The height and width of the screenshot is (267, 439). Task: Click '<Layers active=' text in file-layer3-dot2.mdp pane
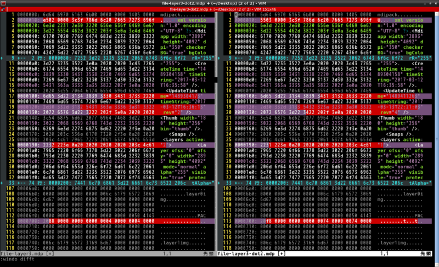(x=402, y=139)
